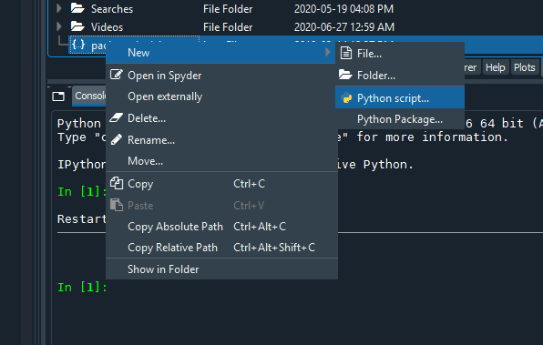Click the Open in Spyder edit icon
This screenshot has width=543, height=345.
pos(117,75)
